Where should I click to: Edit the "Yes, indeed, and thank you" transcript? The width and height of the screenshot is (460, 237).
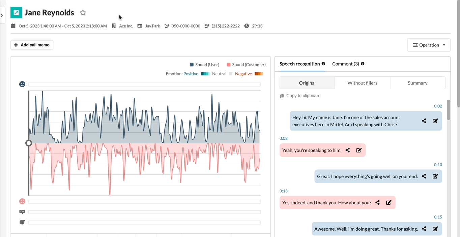[389, 202]
